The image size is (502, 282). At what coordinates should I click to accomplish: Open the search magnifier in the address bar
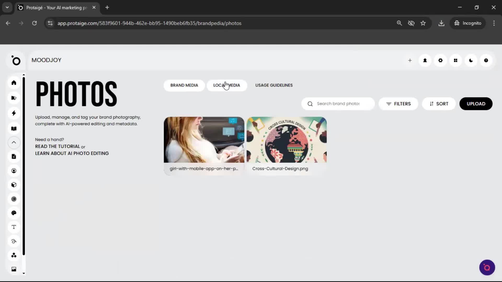[x=399, y=23]
